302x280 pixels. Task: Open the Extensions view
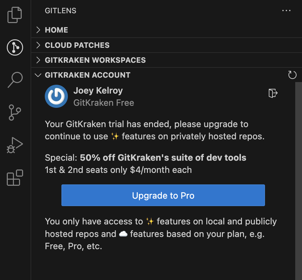[15, 178]
